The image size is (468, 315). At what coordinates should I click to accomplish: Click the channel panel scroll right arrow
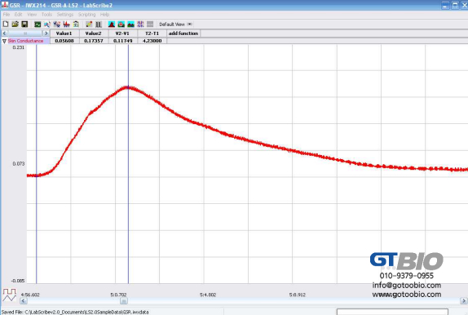pos(46,33)
